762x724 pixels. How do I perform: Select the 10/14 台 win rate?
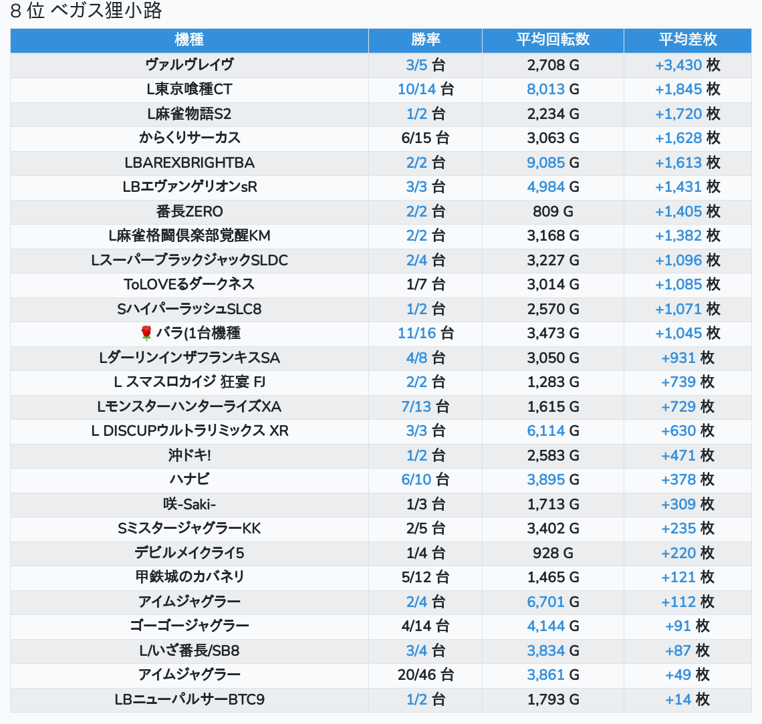point(426,90)
